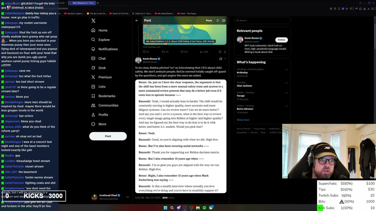Open account menu dots beside Irrational Chad
This screenshot has height=211, width=376.
[x=127, y=197]
